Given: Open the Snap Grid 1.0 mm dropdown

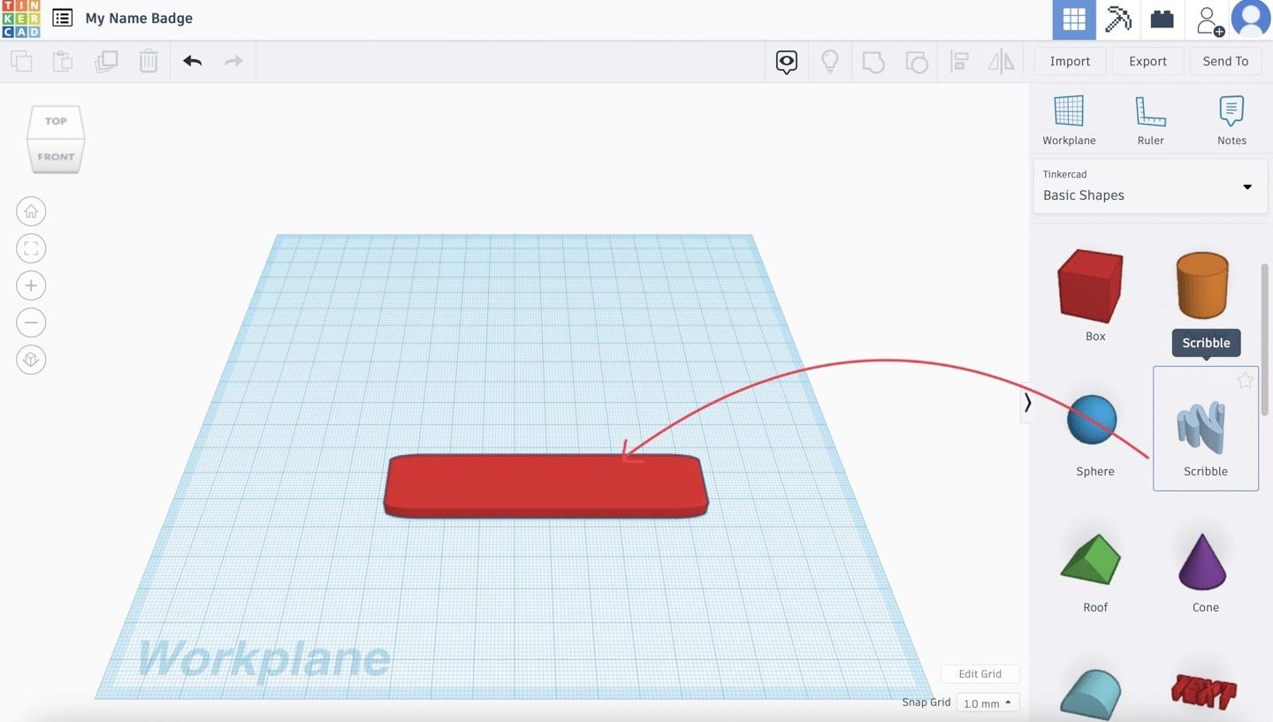Looking at the screenshot, I should tap(987, 703).
